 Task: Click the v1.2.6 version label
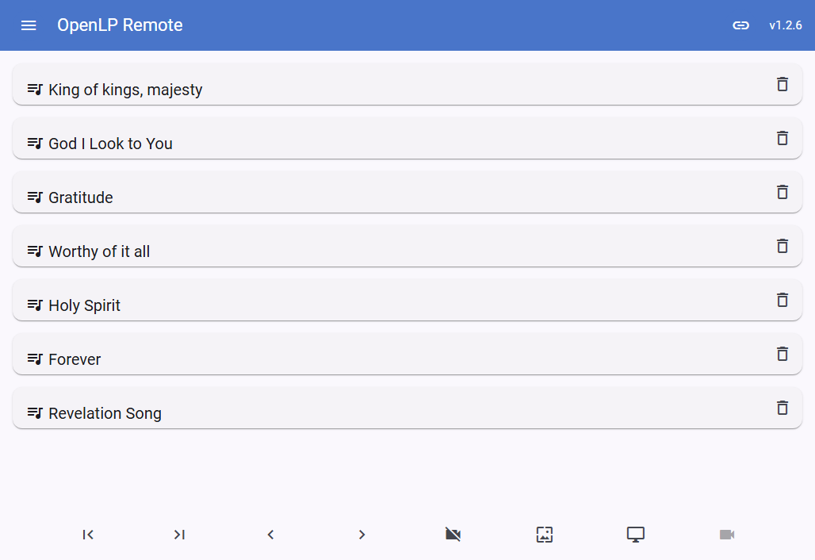coord(785,25)
